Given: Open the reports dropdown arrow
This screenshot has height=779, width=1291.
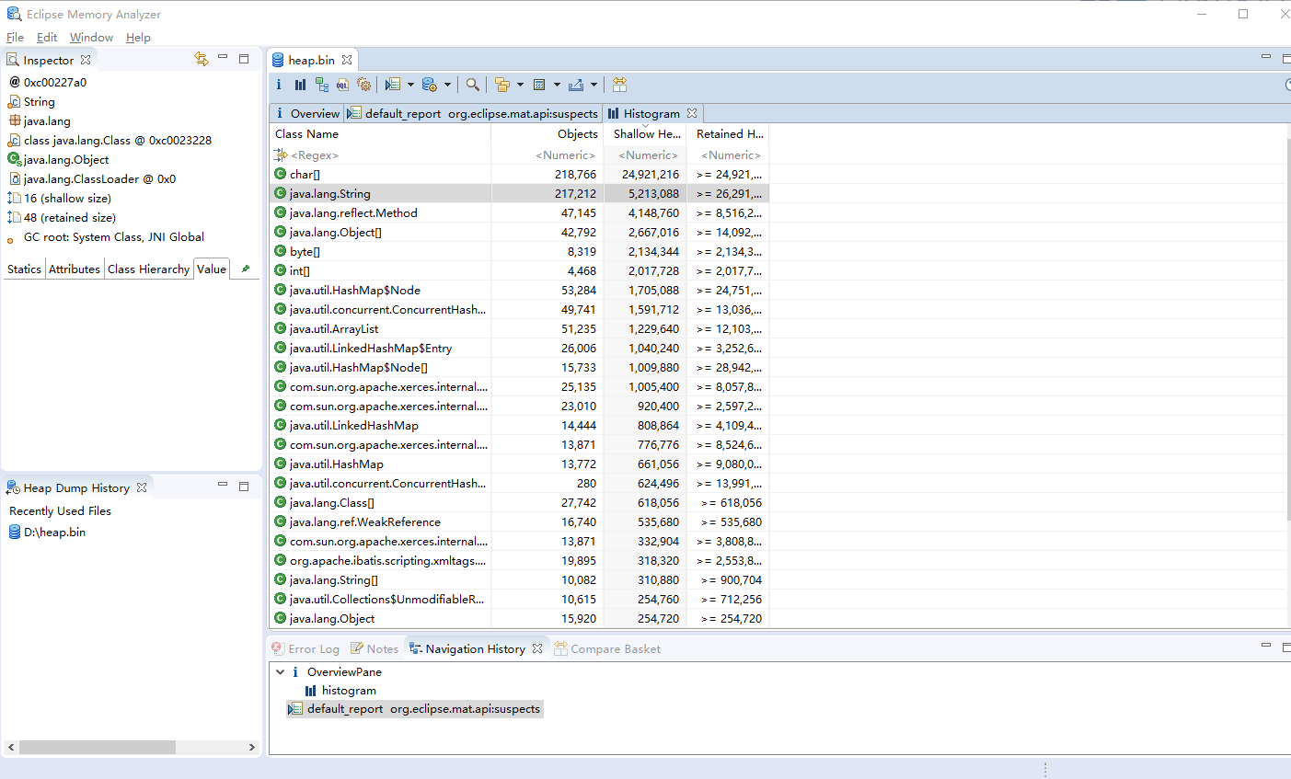Looking at the screenshot, I should pos(410,85).
